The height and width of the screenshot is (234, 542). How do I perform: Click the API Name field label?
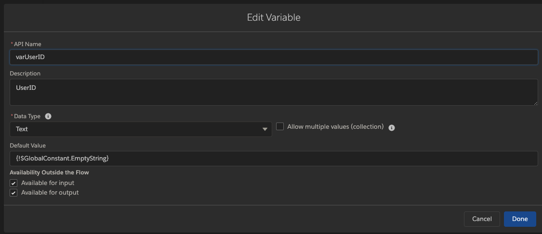[x=27, y=44]
